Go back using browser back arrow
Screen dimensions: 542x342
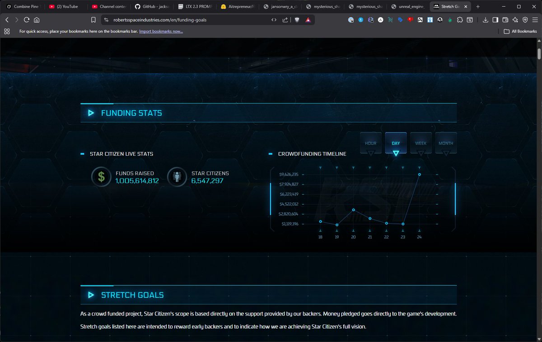point(7,20)
